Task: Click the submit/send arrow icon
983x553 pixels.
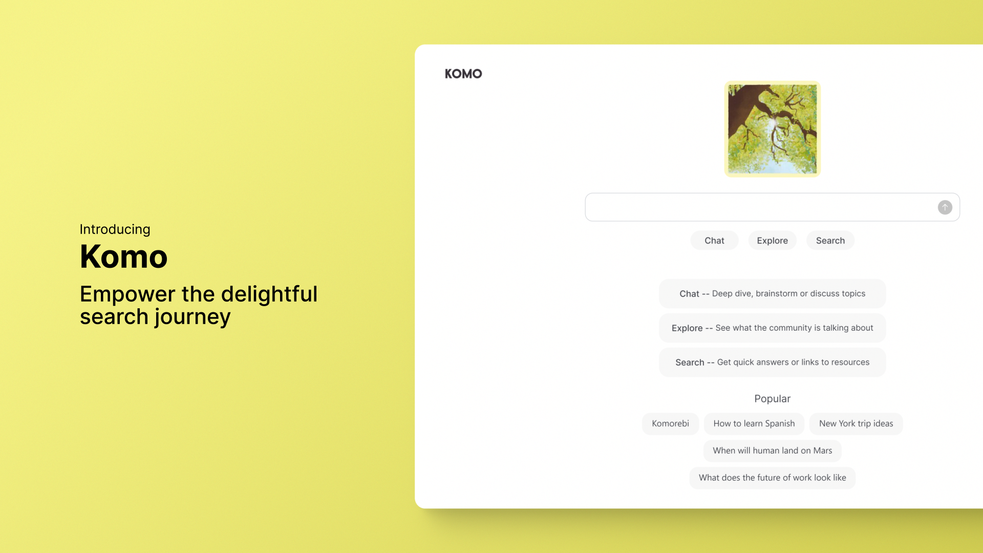Action: 945,207
